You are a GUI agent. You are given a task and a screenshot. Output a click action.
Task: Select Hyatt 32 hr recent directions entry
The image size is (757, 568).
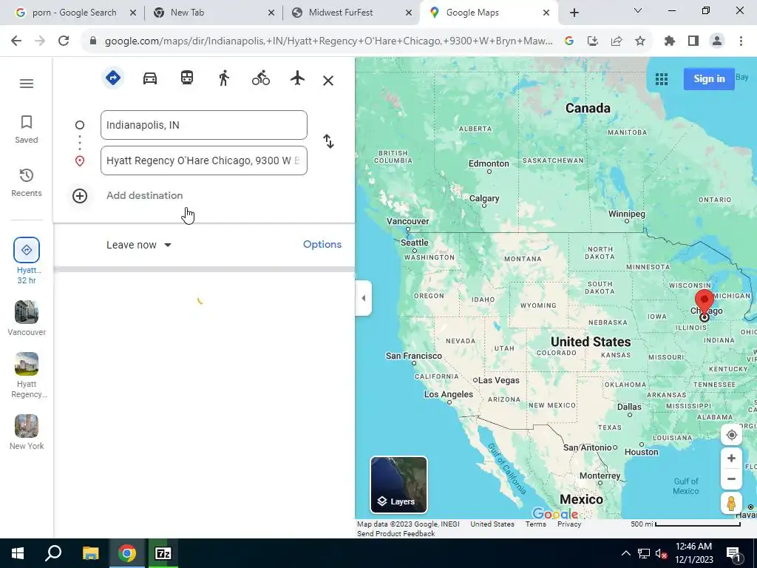pyautogui.click(x=27, y=261)
